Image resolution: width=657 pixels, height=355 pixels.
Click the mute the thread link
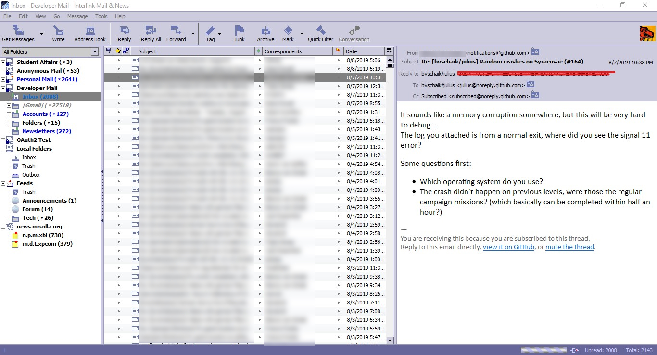click(570, 247)
